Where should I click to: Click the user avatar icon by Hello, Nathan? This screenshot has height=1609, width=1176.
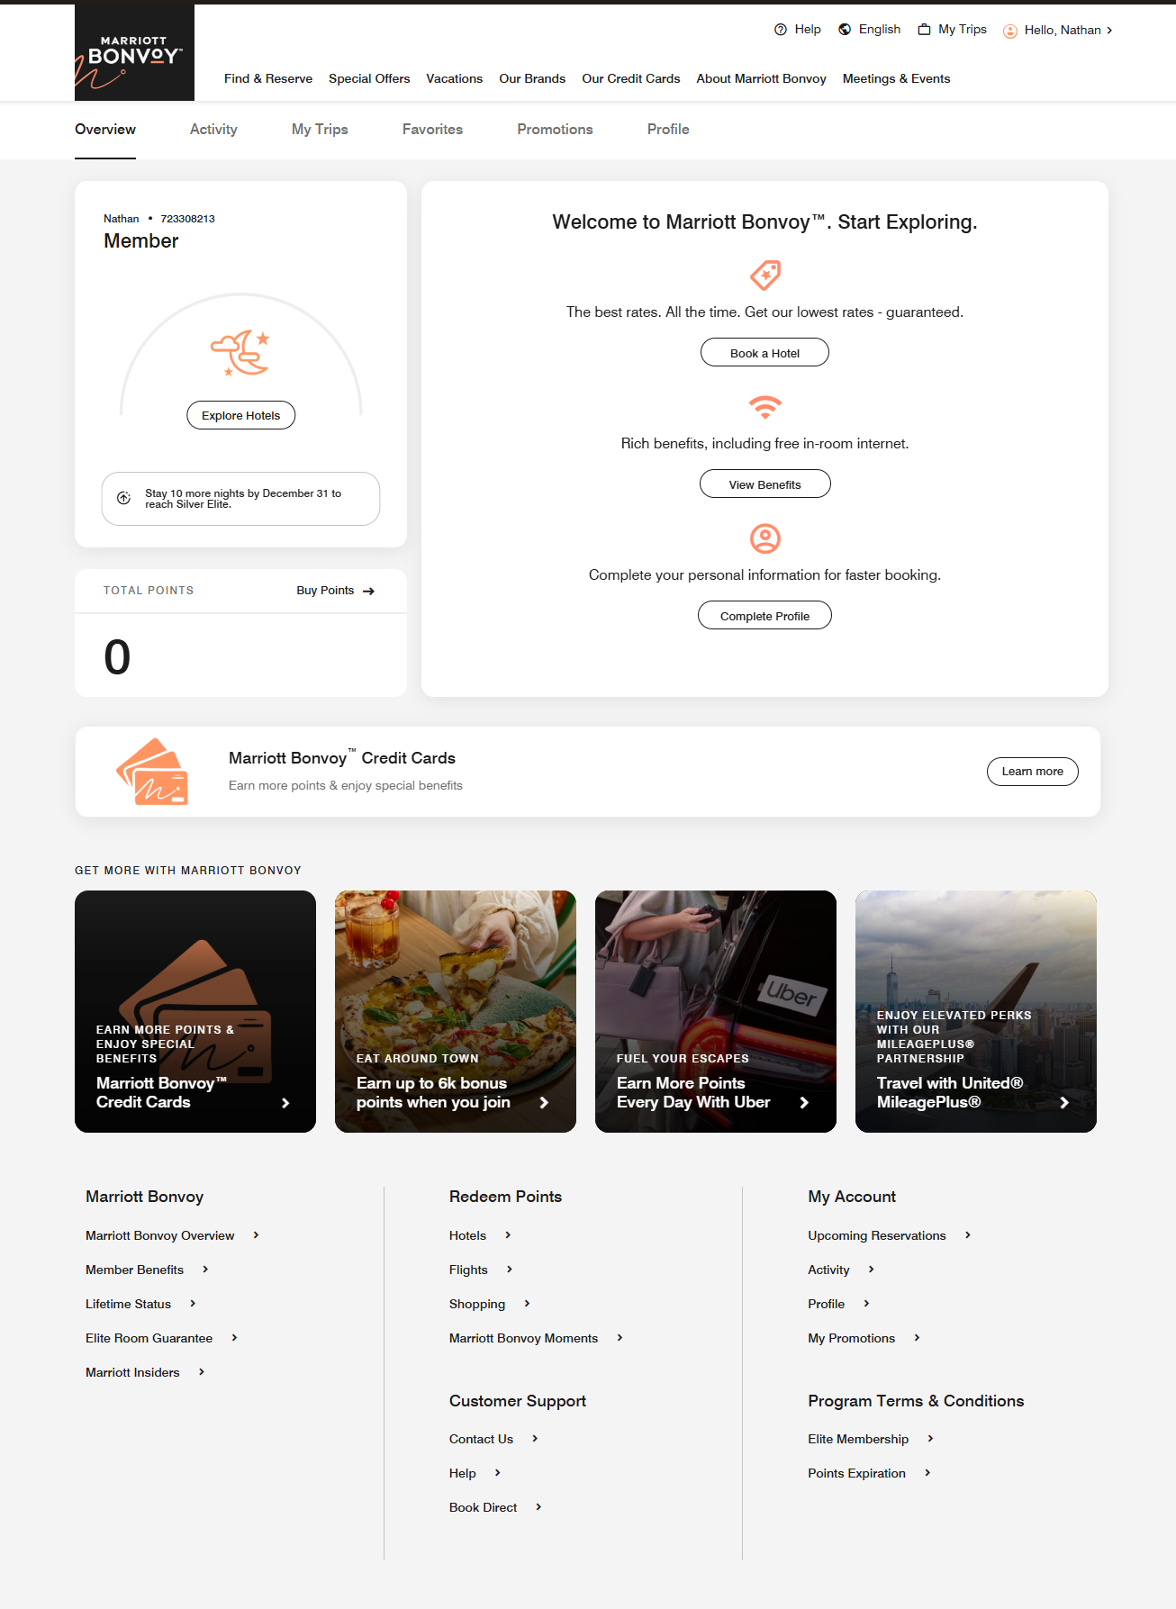click(1010, 31)
